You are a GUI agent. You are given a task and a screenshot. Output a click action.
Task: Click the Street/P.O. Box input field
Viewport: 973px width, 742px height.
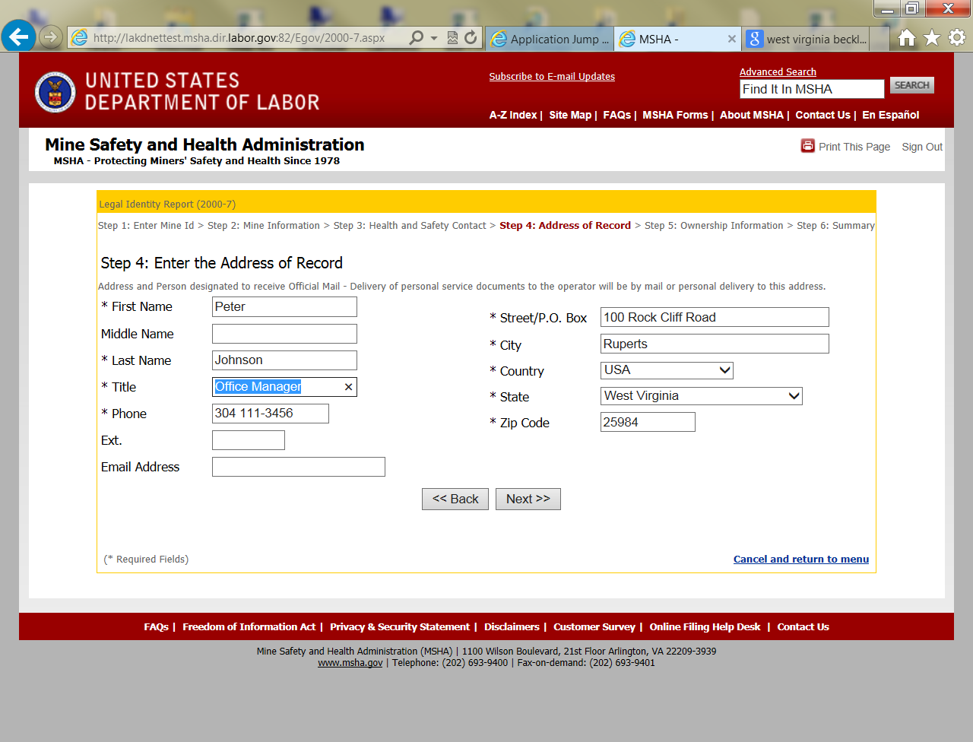(x=715, y=317)
